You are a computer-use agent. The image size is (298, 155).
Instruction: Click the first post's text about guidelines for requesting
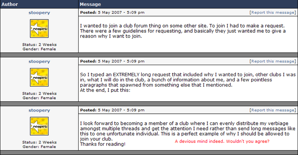183,31
